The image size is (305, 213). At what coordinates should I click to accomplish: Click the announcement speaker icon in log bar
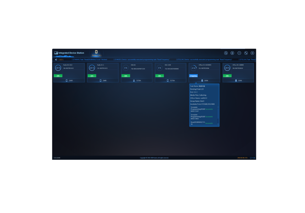coord(56,60)
